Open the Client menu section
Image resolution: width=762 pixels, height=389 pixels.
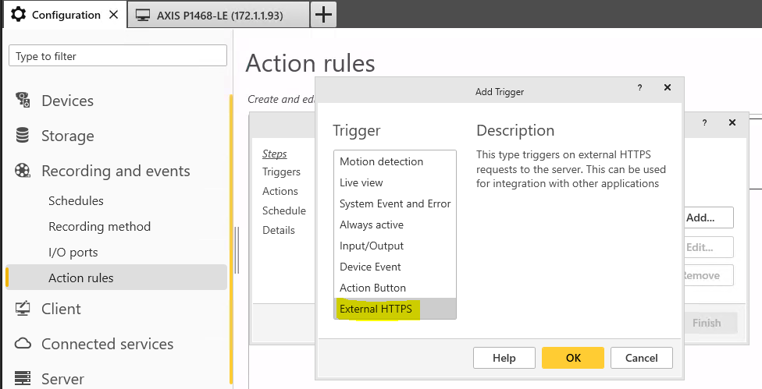point(61,309)
